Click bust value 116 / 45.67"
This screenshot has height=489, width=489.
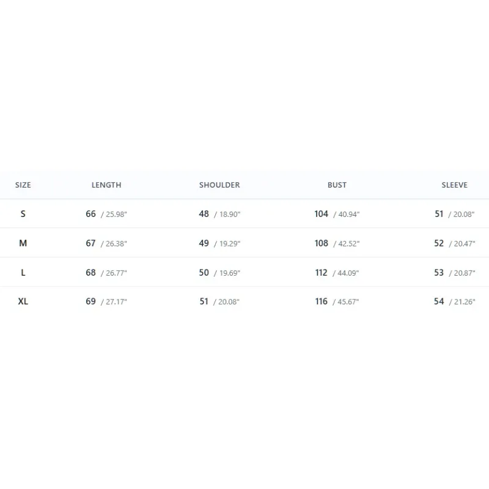pyautogui.click(x=337, y=301)
